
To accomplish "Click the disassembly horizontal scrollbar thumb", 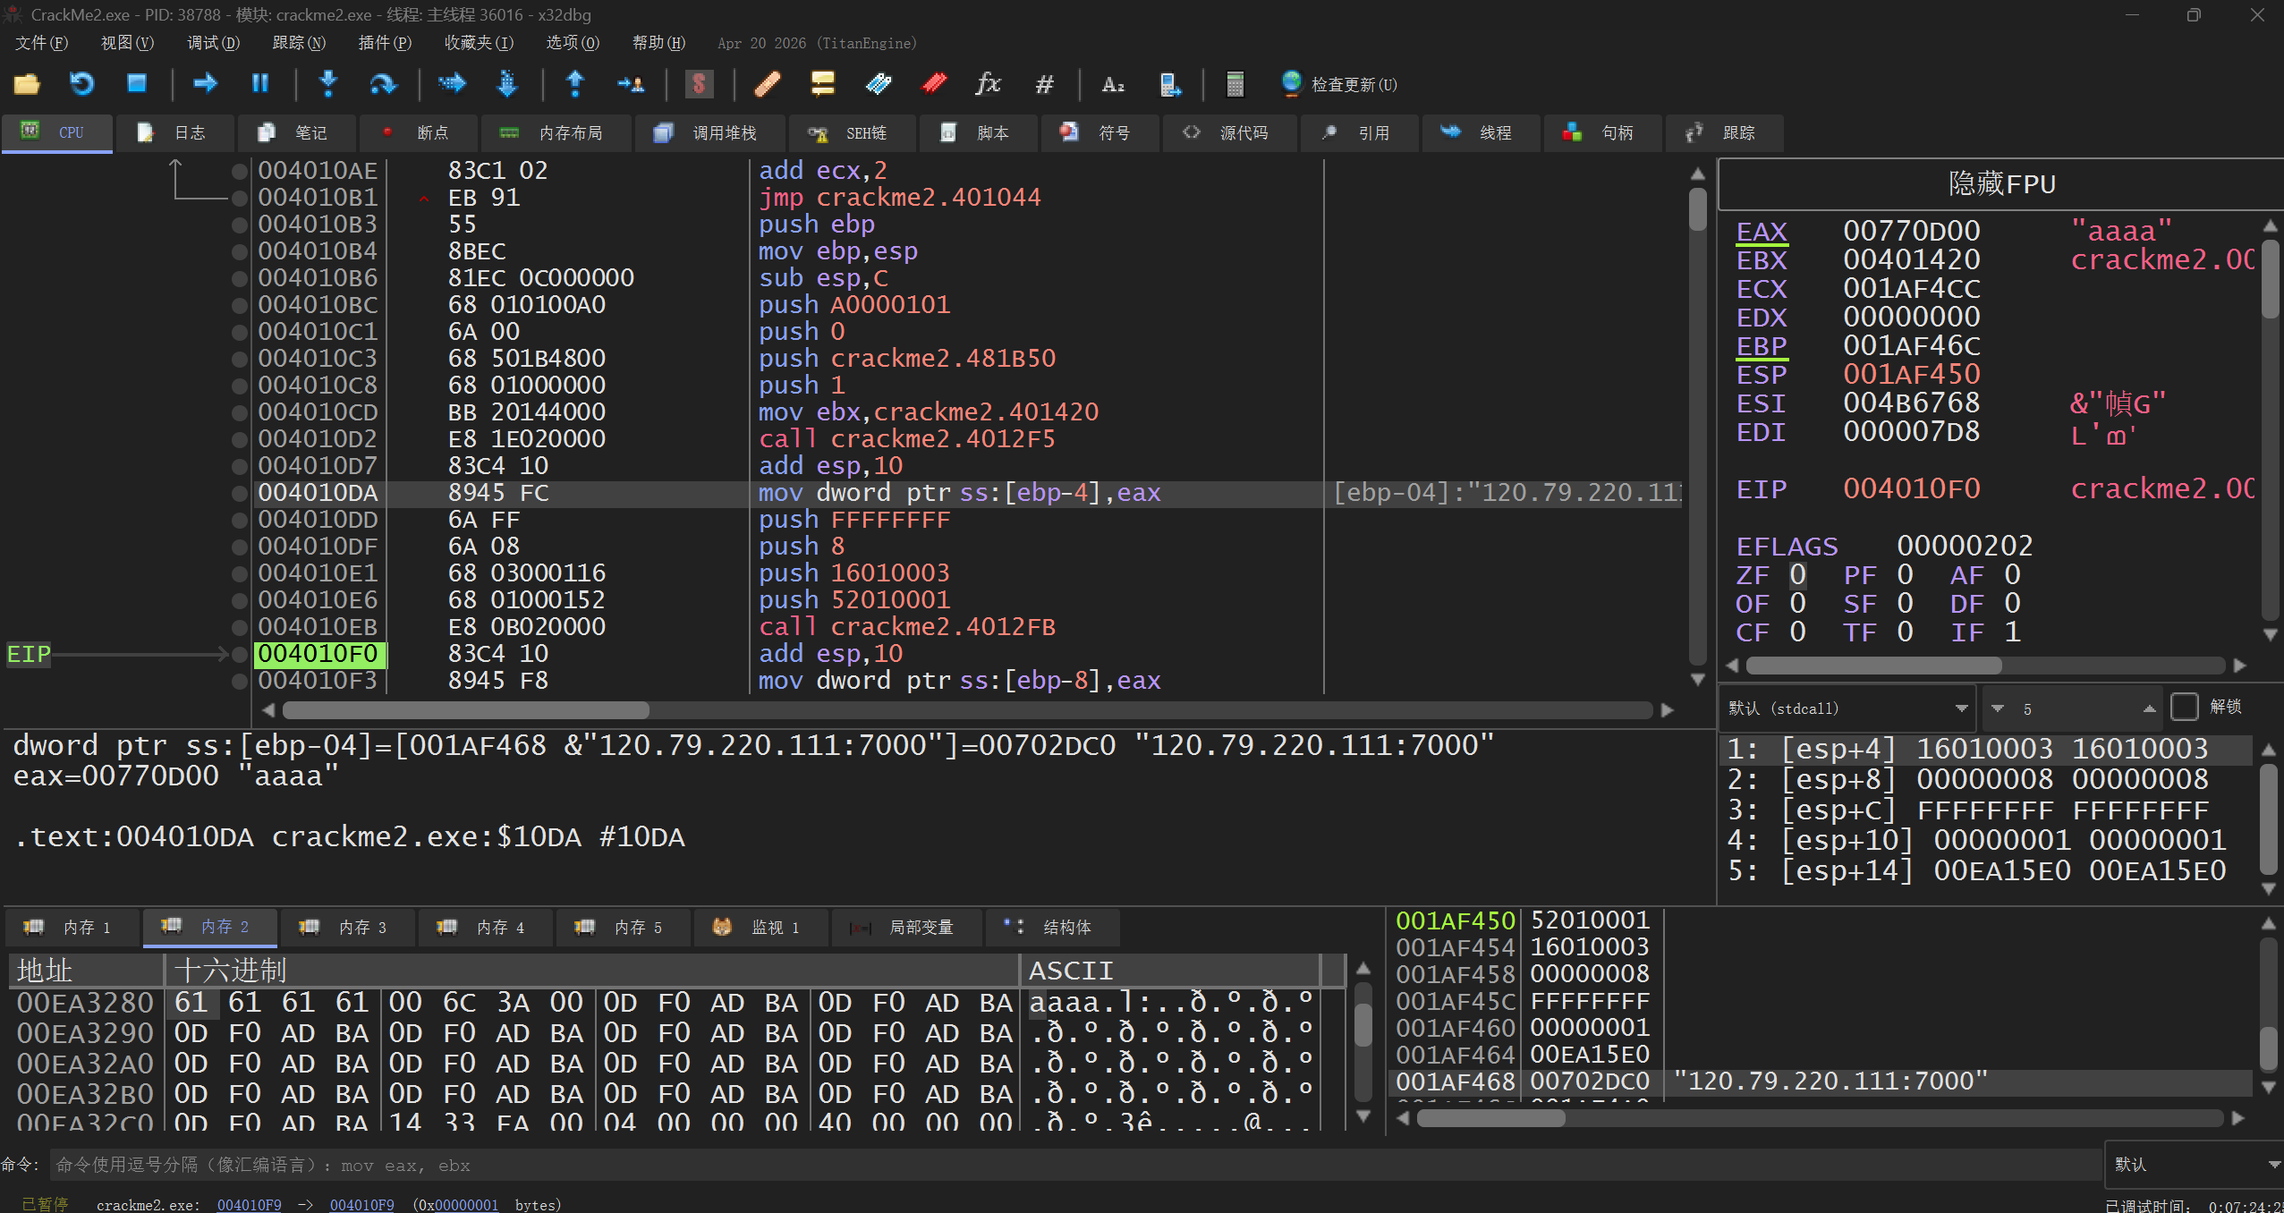I will pos(465,710).
